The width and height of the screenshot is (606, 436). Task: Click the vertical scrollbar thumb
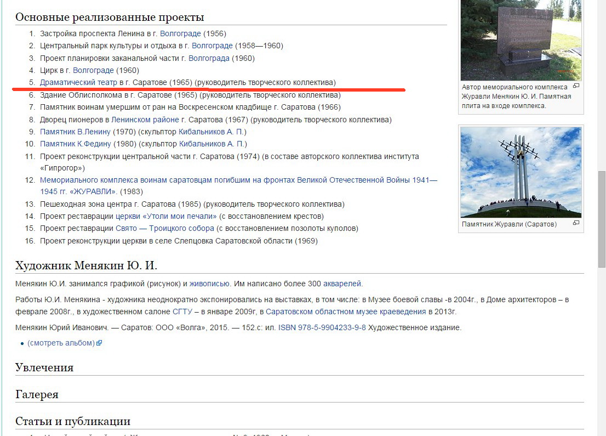tap(602, 219)
